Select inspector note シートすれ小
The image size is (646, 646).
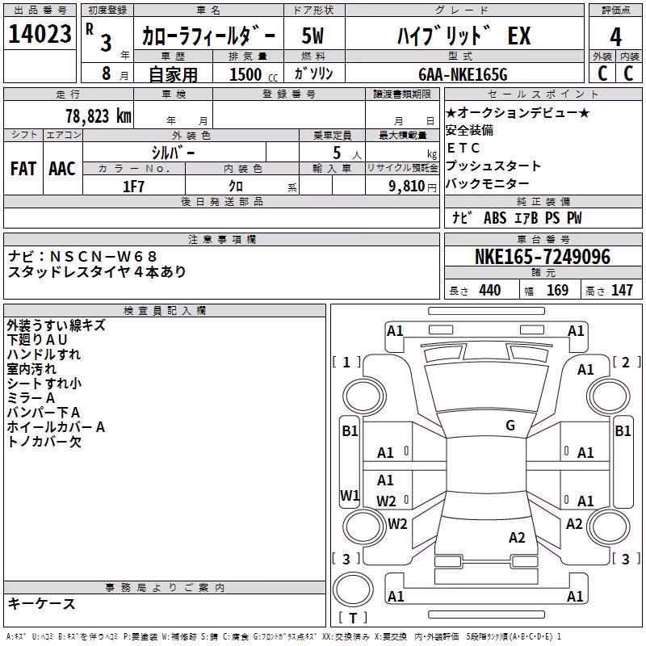coord(44,383)
